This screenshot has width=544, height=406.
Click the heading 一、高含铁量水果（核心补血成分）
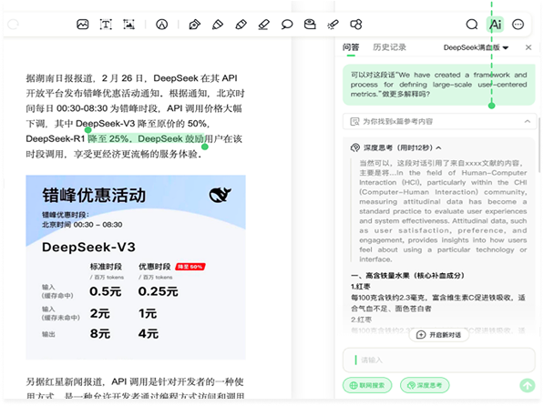tap(407, 276)
